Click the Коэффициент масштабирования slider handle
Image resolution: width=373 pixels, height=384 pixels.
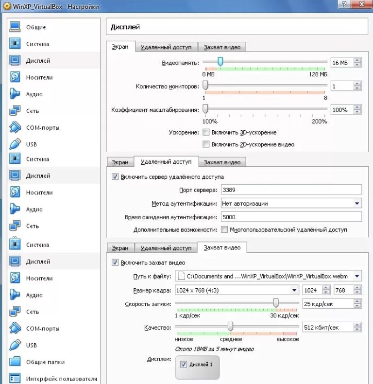(205, 108)
